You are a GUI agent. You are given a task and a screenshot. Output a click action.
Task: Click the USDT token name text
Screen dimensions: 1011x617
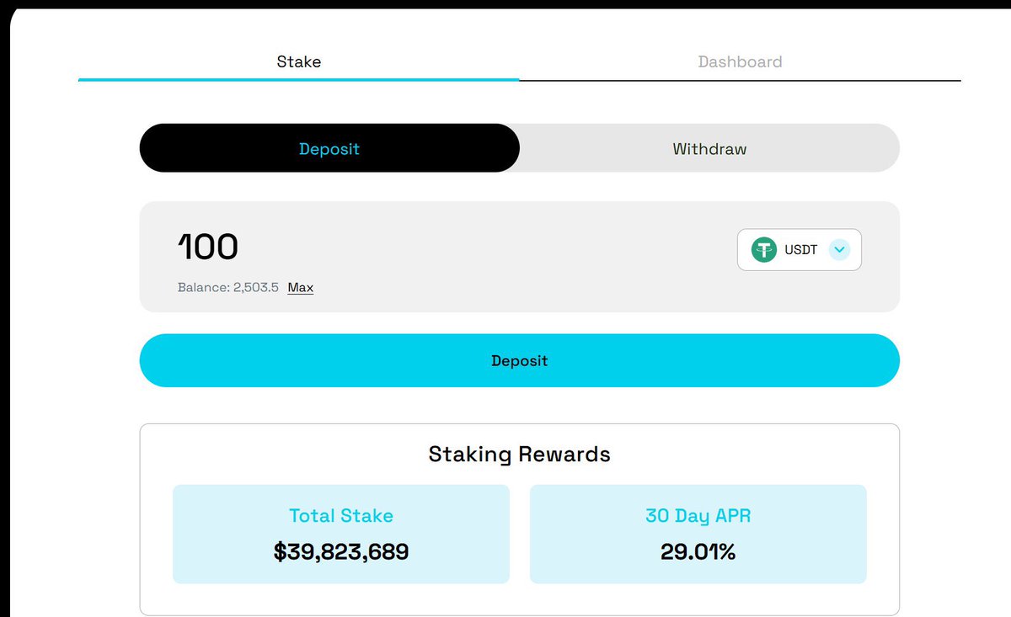pyautogui.click(x=800, y=250)
